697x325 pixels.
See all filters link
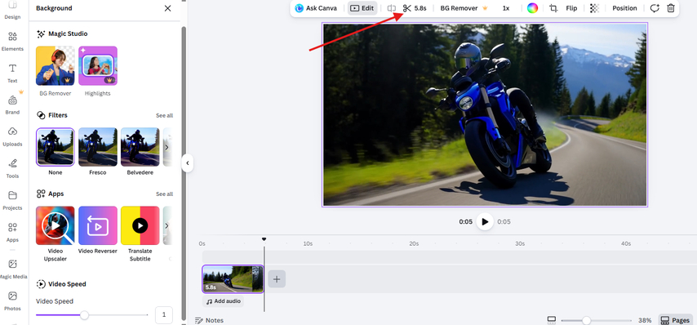164,116
